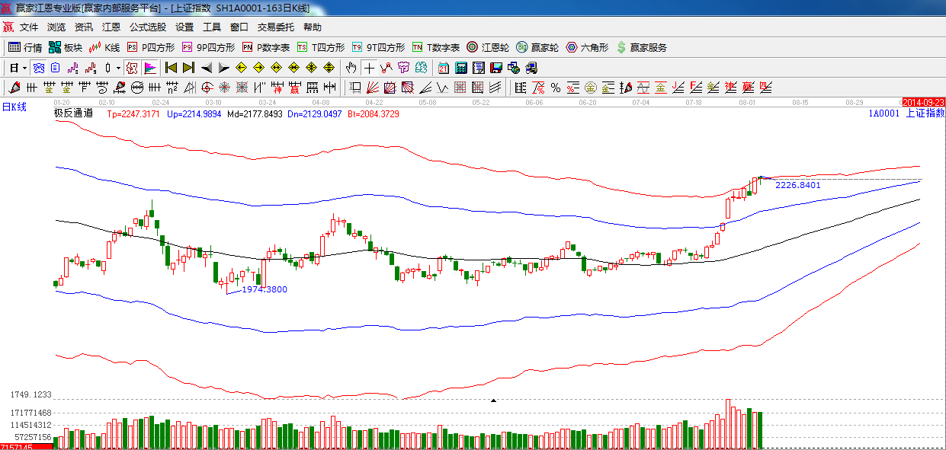Viewport: 946px width, 450px height.
Task: Click the 2014-09-23 red date marker
Action: click(922, 102)
